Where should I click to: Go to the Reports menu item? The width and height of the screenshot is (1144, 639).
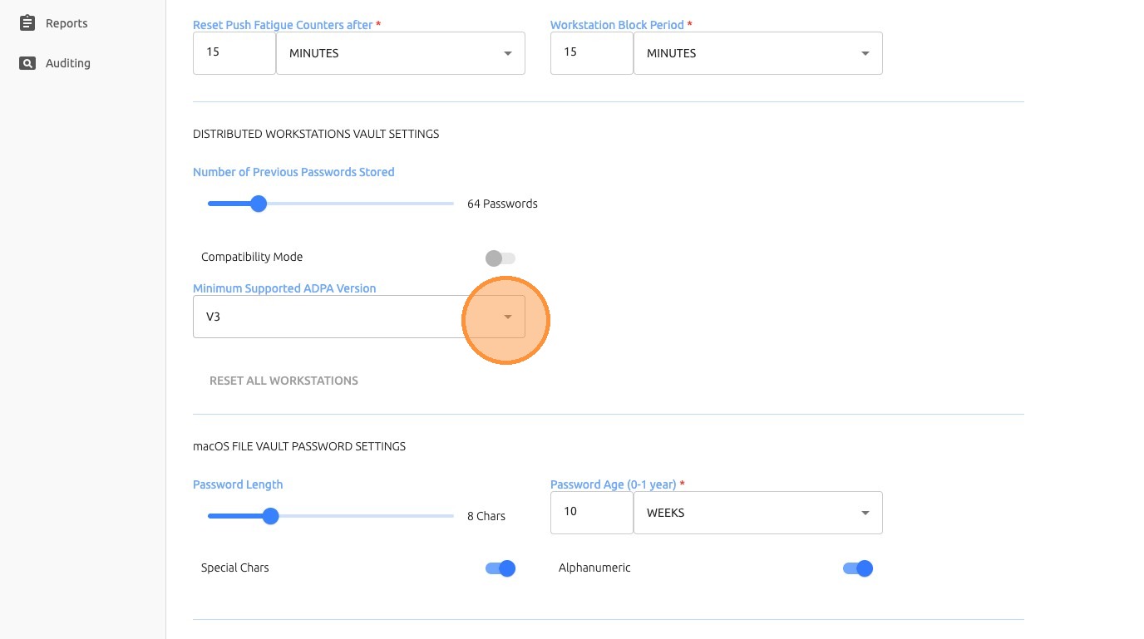[67, 23]
